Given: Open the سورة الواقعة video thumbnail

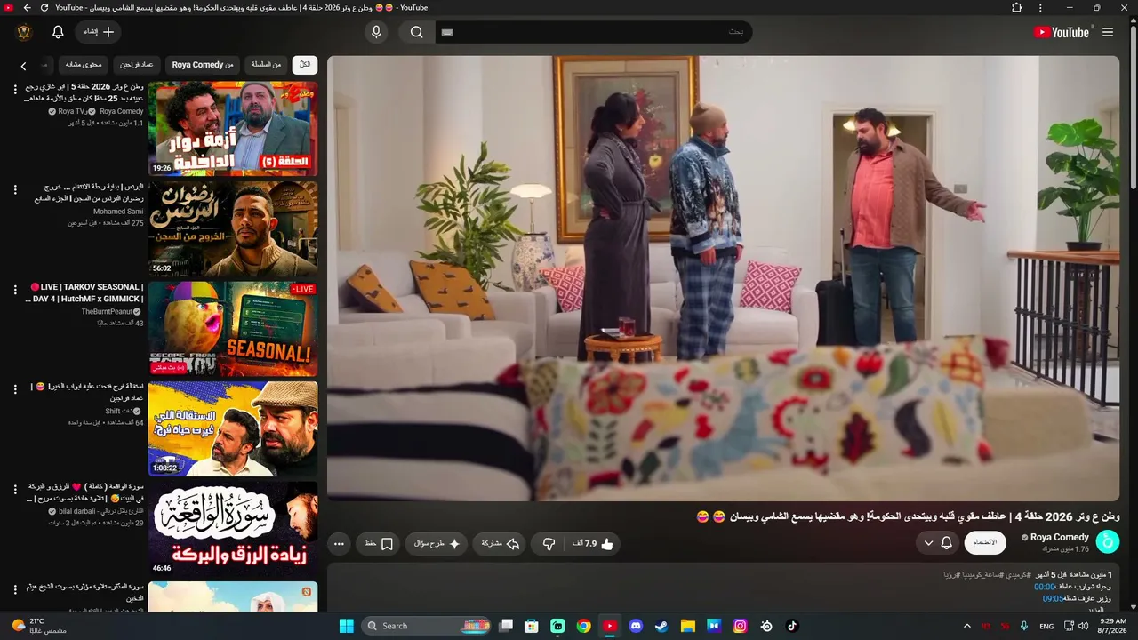Looking at the screenshot, I should [x=233, y=529].
